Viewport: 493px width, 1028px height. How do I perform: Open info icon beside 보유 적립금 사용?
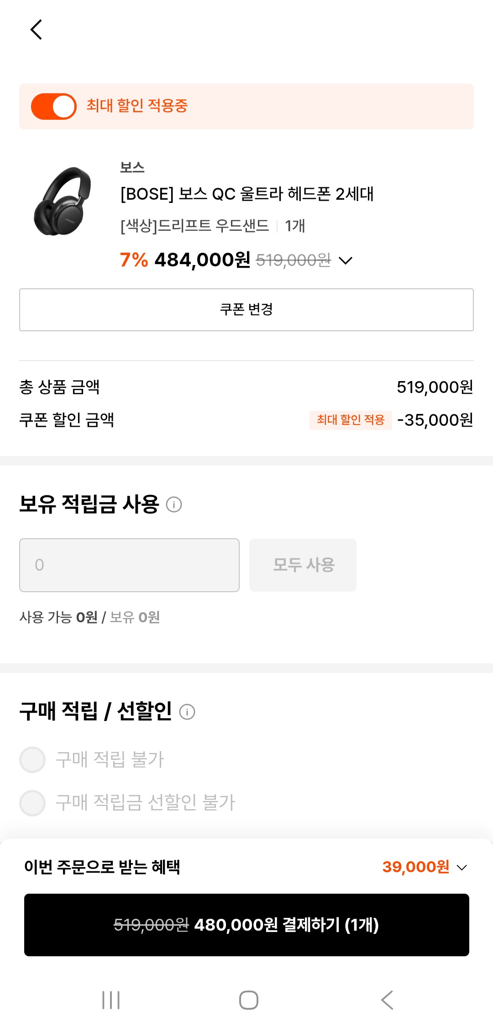click(x=174, y=505)
